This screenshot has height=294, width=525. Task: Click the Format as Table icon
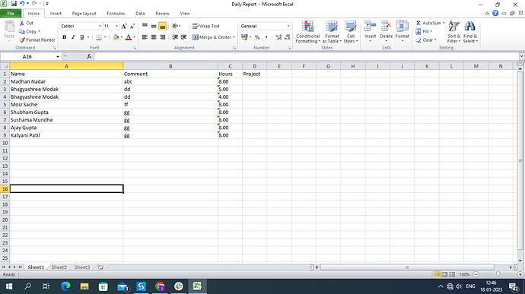click(332, 26)
